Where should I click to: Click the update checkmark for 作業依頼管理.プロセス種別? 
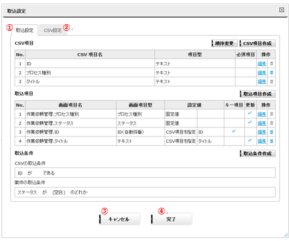click(250, 113)
